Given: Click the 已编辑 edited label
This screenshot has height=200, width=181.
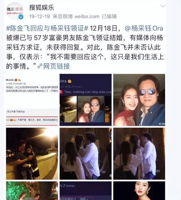Looking at the screenshot, I should 109,16.
